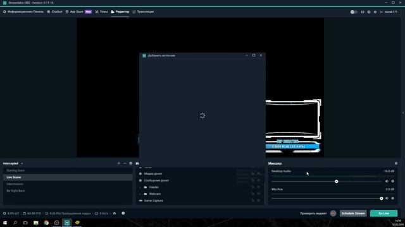Click the Проверить виджет button
The width and height of the screenshot is (405, 227).
pyautogui.click(x=313, y=213)
